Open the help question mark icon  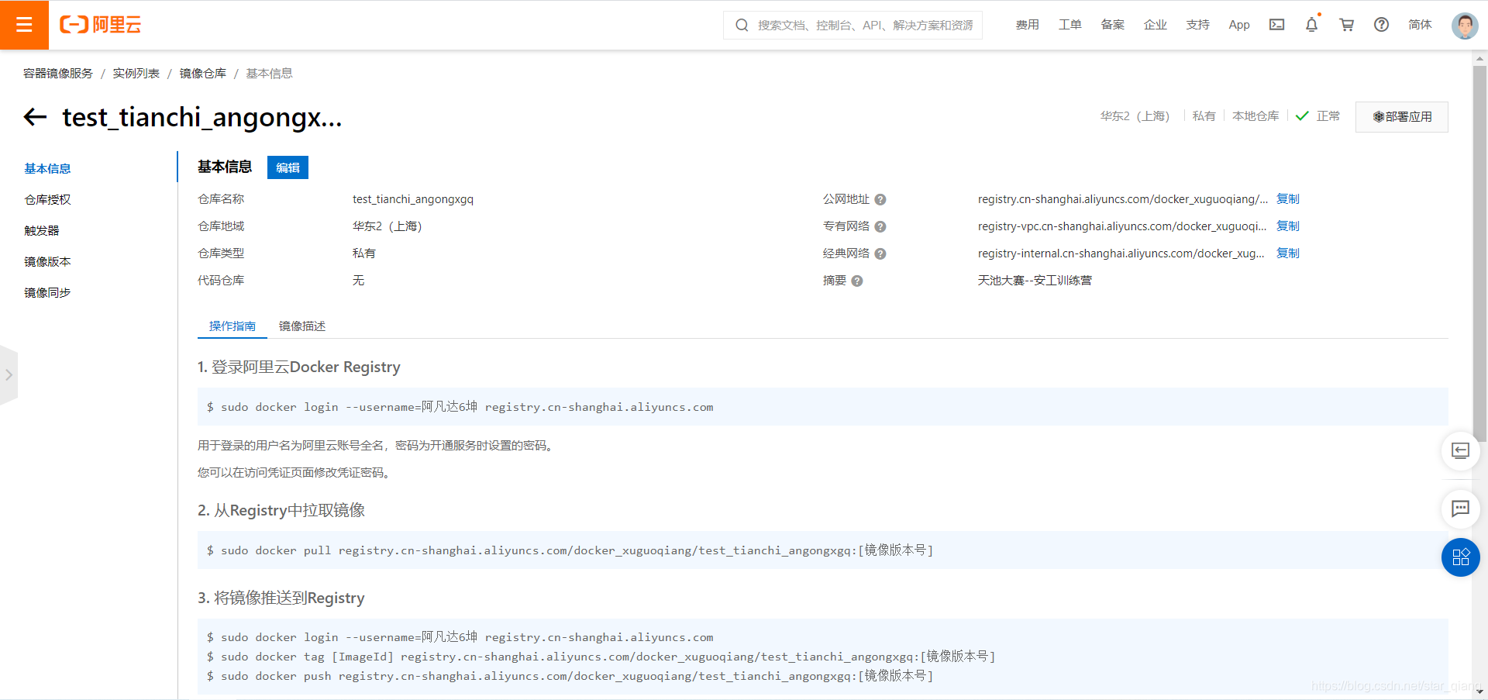pyautogui.click(x=1381, y=25)
